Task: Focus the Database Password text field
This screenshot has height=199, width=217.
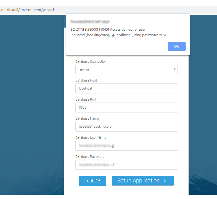Action: [x=126, y=165]
